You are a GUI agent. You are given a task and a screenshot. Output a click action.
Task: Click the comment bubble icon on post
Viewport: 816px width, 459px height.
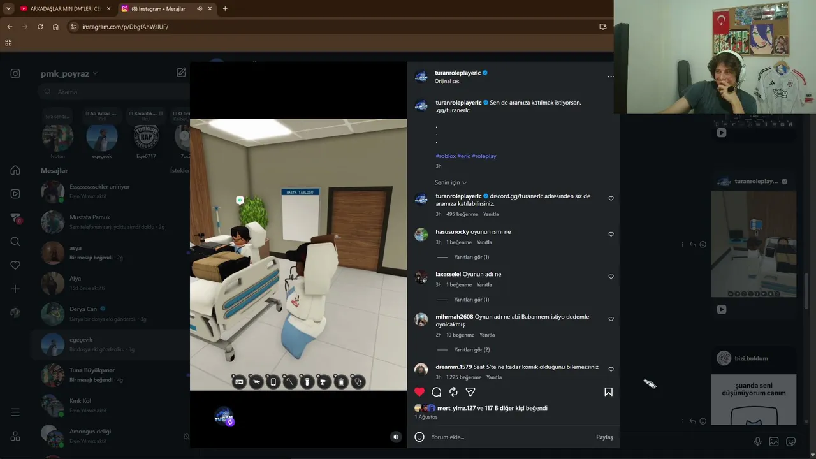pos(437,391)
